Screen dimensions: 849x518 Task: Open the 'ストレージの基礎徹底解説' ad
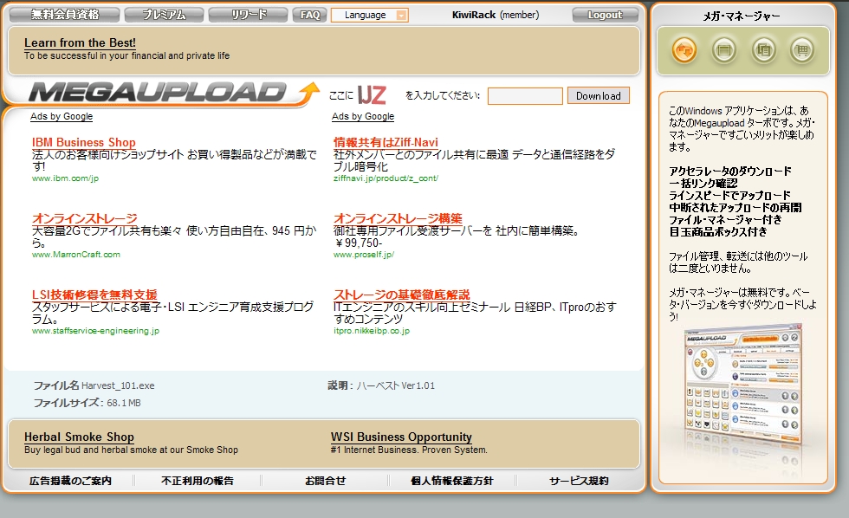tap(402, 295)
